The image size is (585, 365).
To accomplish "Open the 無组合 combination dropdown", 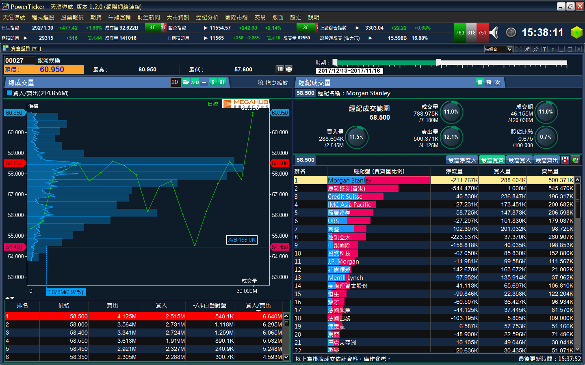I will pos(498,49).
